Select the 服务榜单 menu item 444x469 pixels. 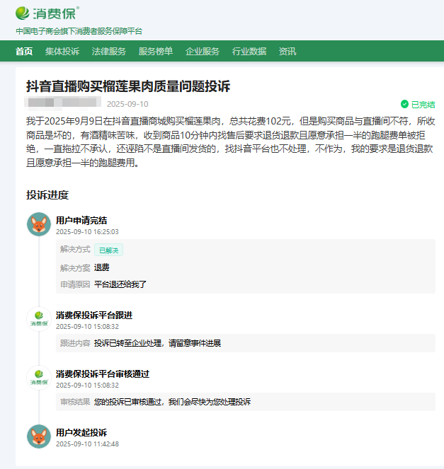tap(156, 52)
